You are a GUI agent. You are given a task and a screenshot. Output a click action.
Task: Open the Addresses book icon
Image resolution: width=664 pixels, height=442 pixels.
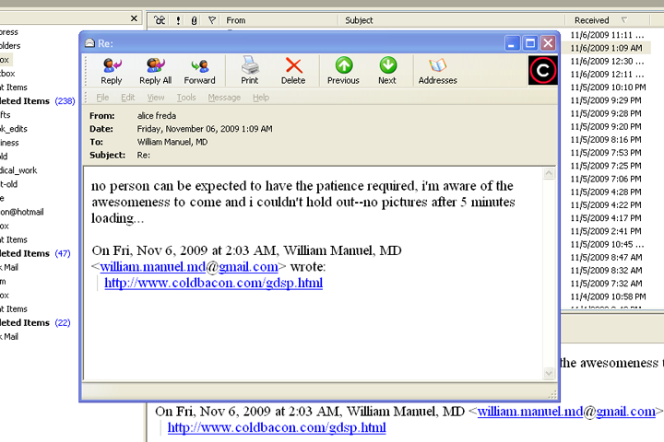click(x=437, y=71)
